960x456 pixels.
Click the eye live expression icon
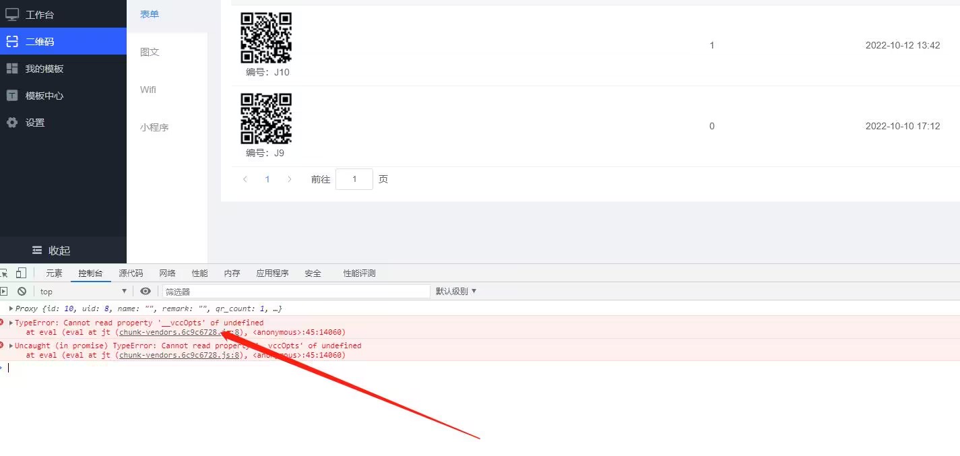146,291
